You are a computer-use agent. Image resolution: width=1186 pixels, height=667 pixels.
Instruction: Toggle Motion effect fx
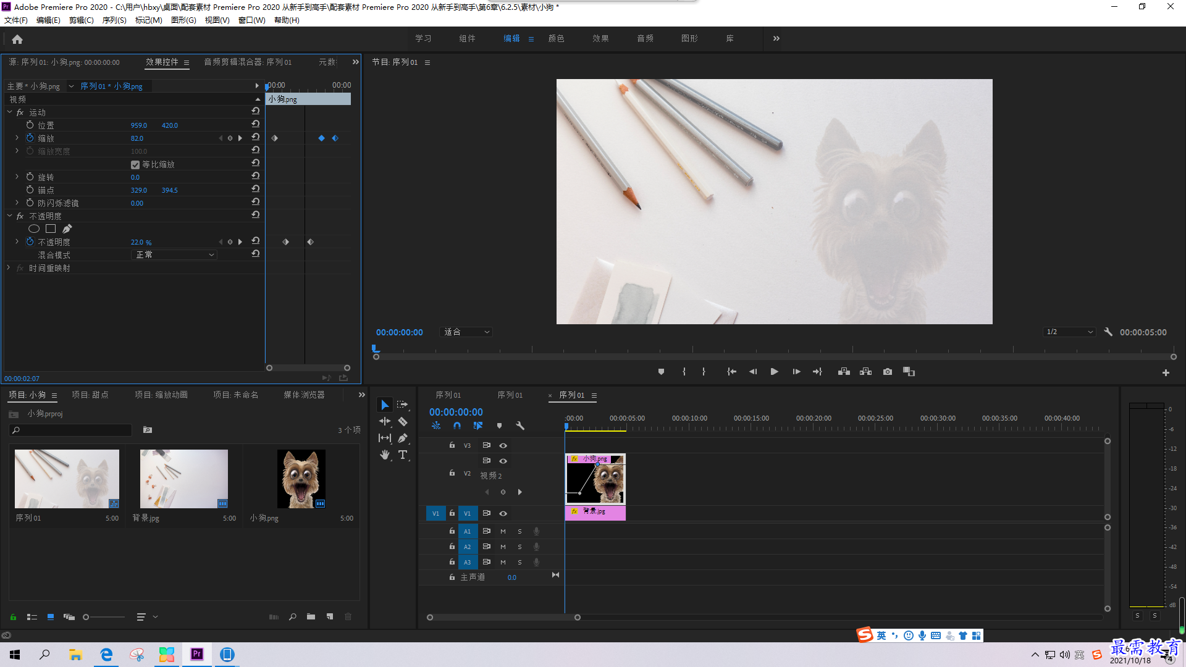click(x=20, y=112)
